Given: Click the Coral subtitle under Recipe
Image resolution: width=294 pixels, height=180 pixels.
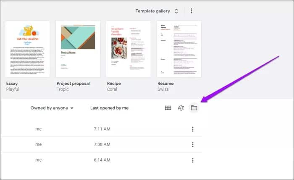Looking at the screenshot, I should tap(112, 89).
